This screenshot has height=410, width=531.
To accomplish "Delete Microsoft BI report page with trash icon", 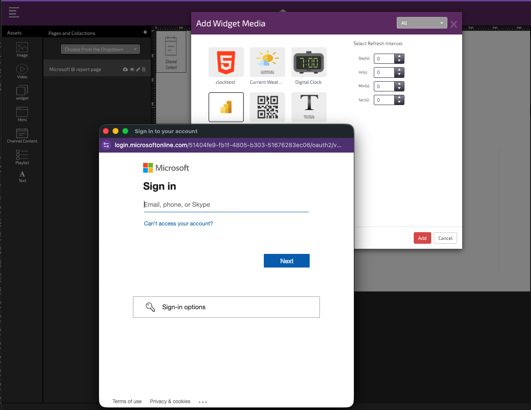I will (x=144, y=69).
